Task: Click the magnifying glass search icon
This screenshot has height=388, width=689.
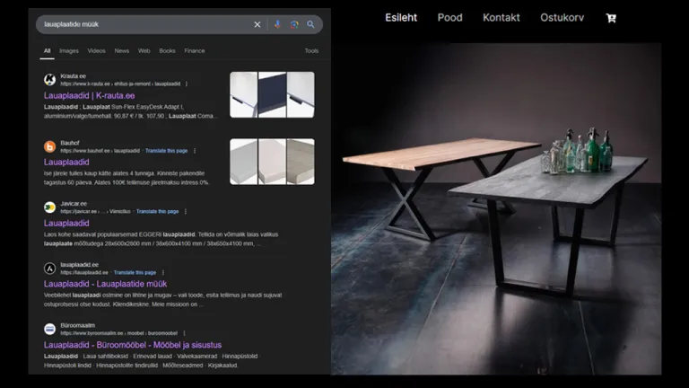Action: coord(310,24)
